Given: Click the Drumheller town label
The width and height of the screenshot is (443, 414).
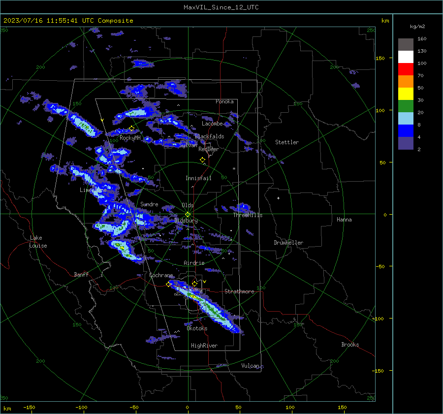Looking at the screenshot, I should [x=288, y=243].
